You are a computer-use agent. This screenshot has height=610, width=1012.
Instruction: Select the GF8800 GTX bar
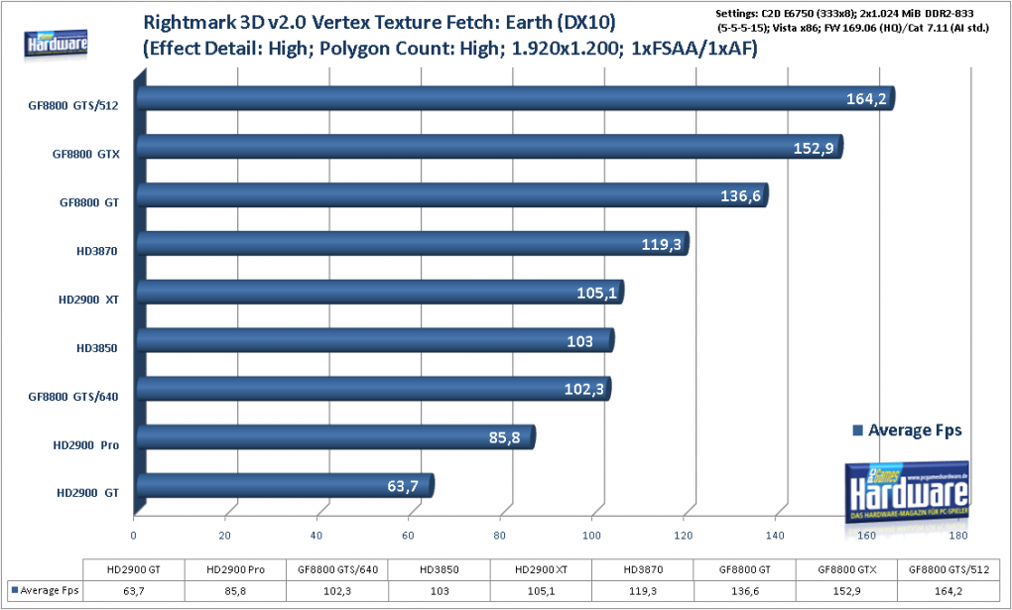(x=490, y=147)
